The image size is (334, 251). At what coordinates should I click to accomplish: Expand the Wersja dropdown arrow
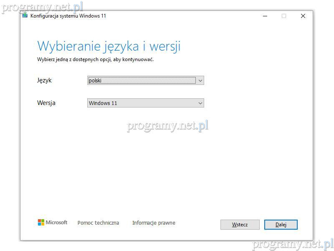[200, 103]
